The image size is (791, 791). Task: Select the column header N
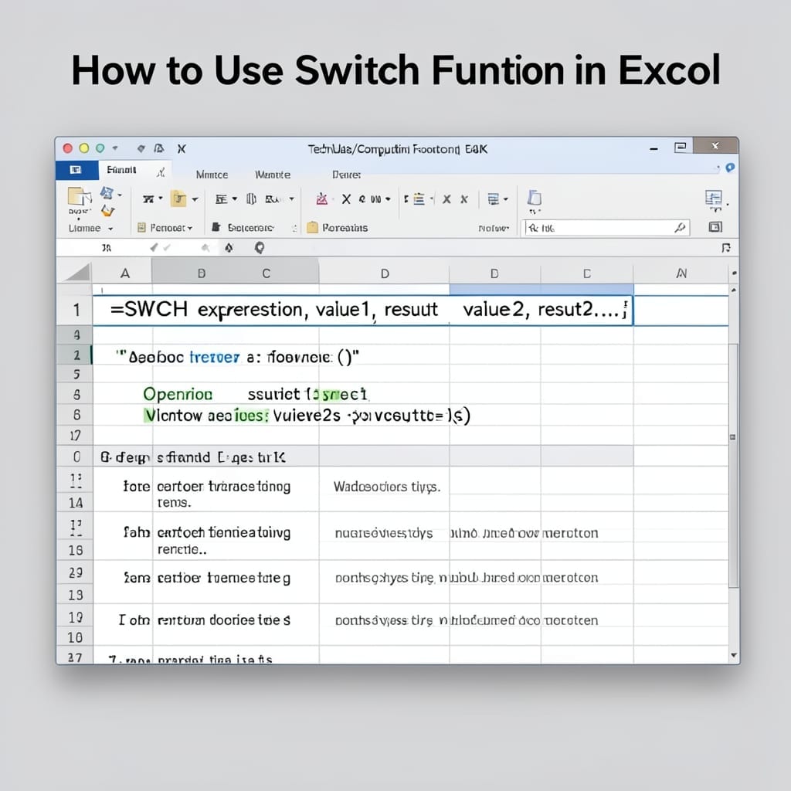point(681,273)
